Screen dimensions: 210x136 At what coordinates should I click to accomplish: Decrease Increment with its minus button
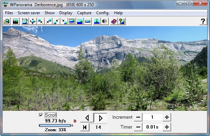click(138, 117)
